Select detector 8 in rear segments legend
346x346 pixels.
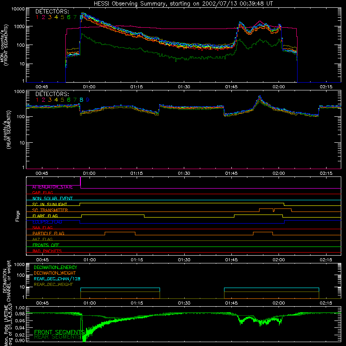click(81, 100)
